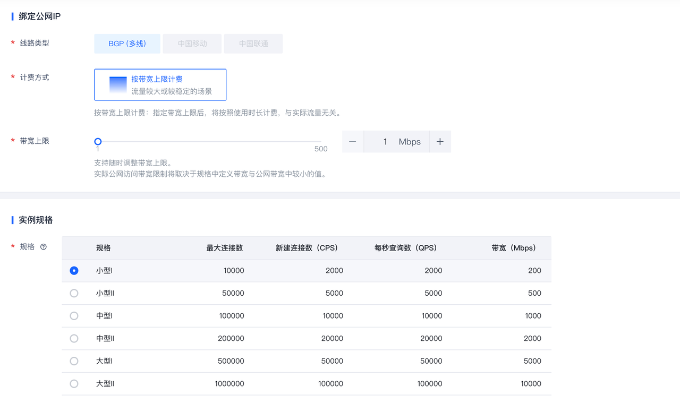
Task: Select the 大型I radio button
Action: coord(74,361)
